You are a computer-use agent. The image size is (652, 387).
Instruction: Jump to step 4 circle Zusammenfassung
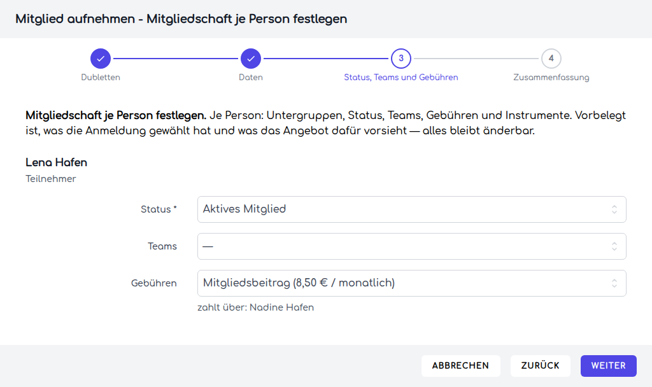551,59
